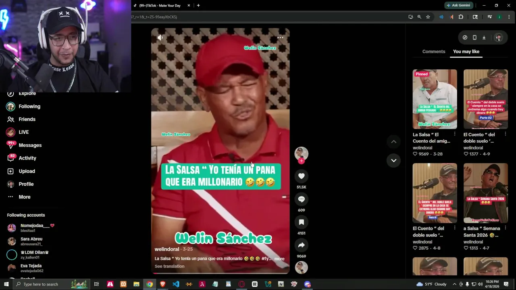Viewport: 516px width, 290px height.
Task: Open the Extensions puzzle icon
Action: click(461, 17)
